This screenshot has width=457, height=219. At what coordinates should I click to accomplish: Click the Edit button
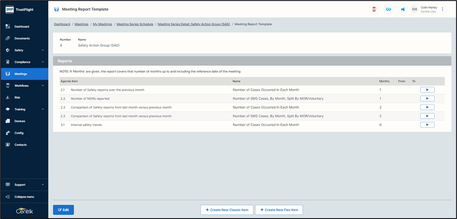pos(63,210)
